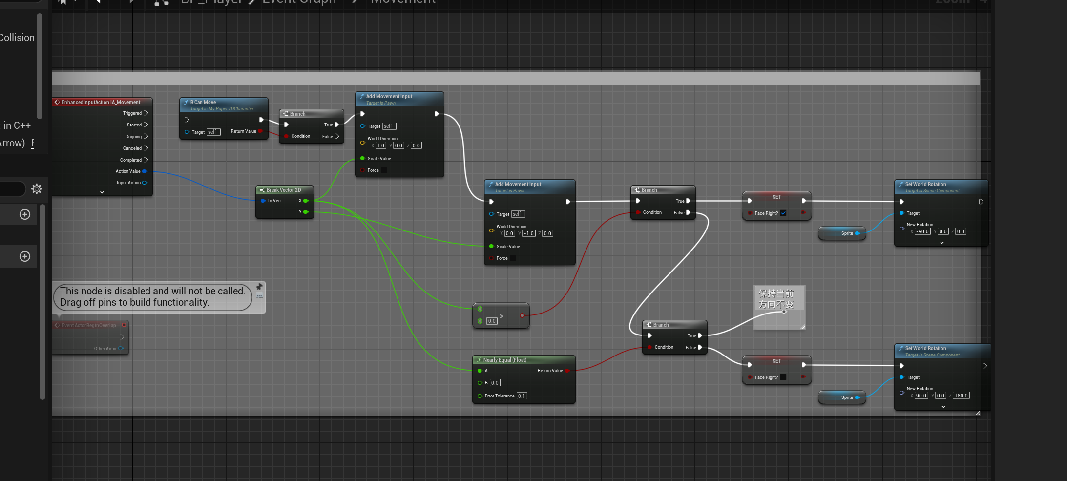Viewport: 1067px width, 481px height.
Task: Click the upper plus add icon in the left panel
Action: [25, 214]
